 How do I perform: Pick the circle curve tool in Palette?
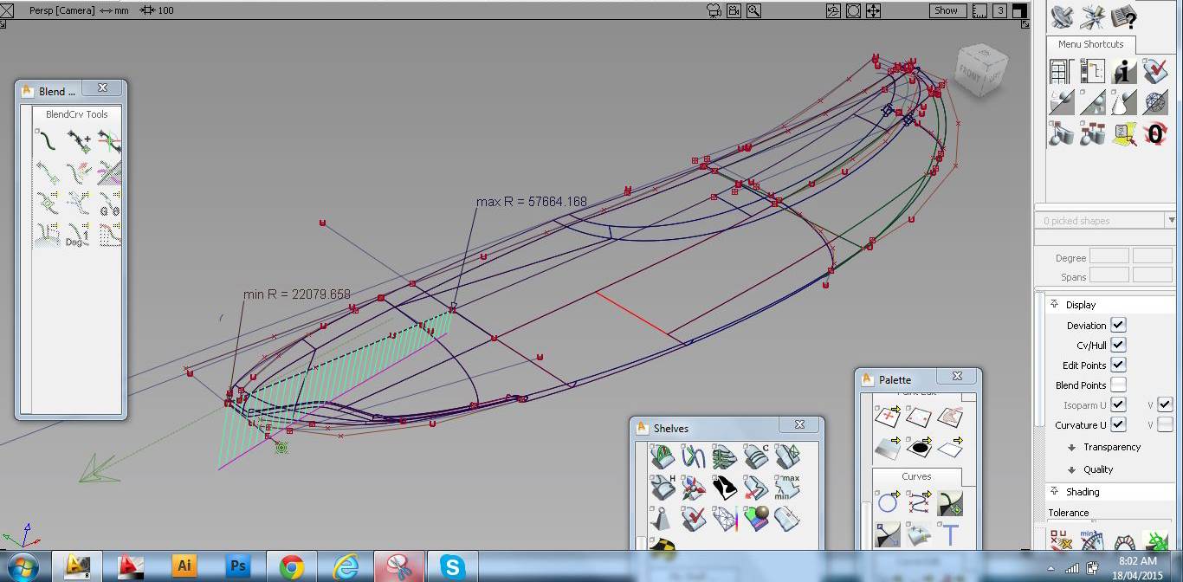click(x=888, y=502)
